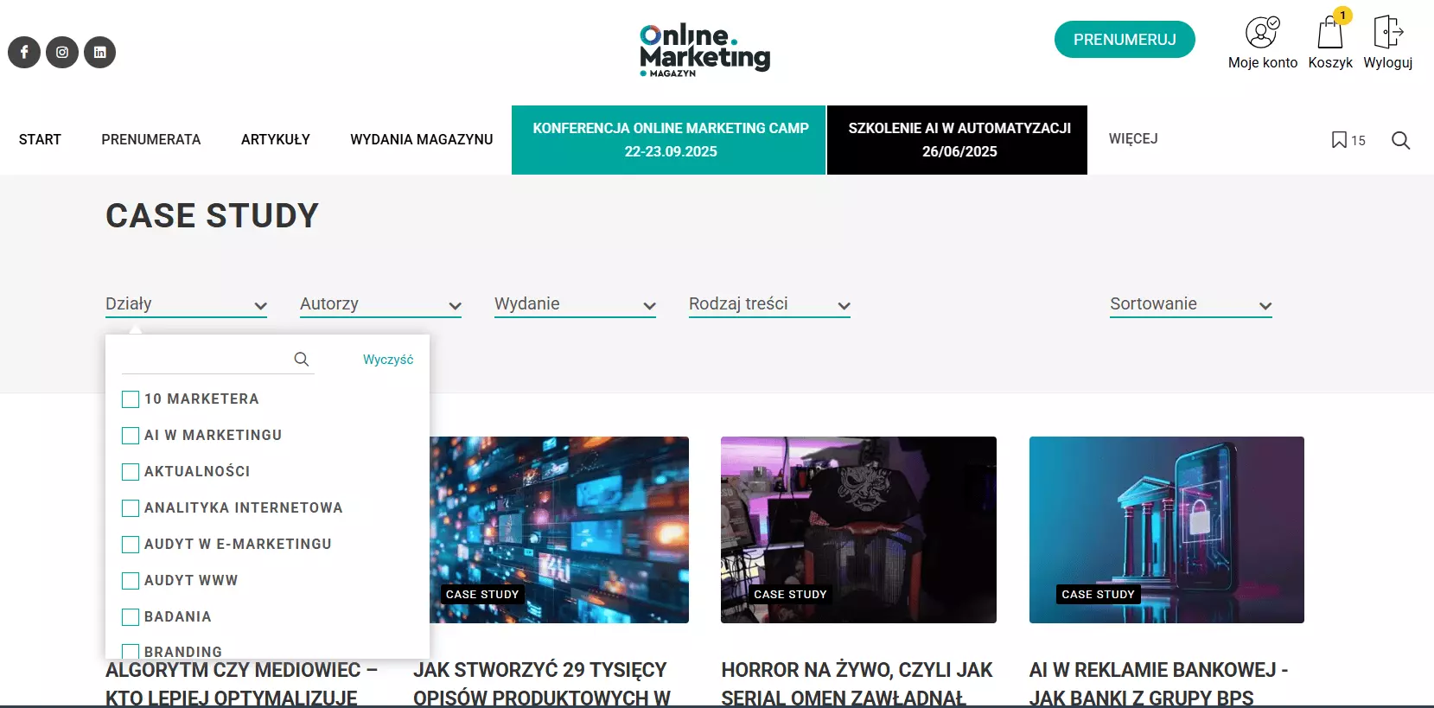
Task: Open the Facebook social icon
Action: [24, 52]
